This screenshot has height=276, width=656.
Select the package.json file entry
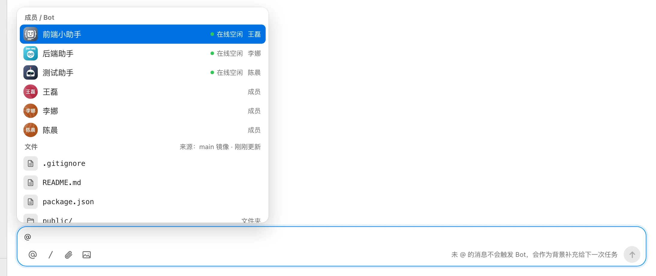143,202
